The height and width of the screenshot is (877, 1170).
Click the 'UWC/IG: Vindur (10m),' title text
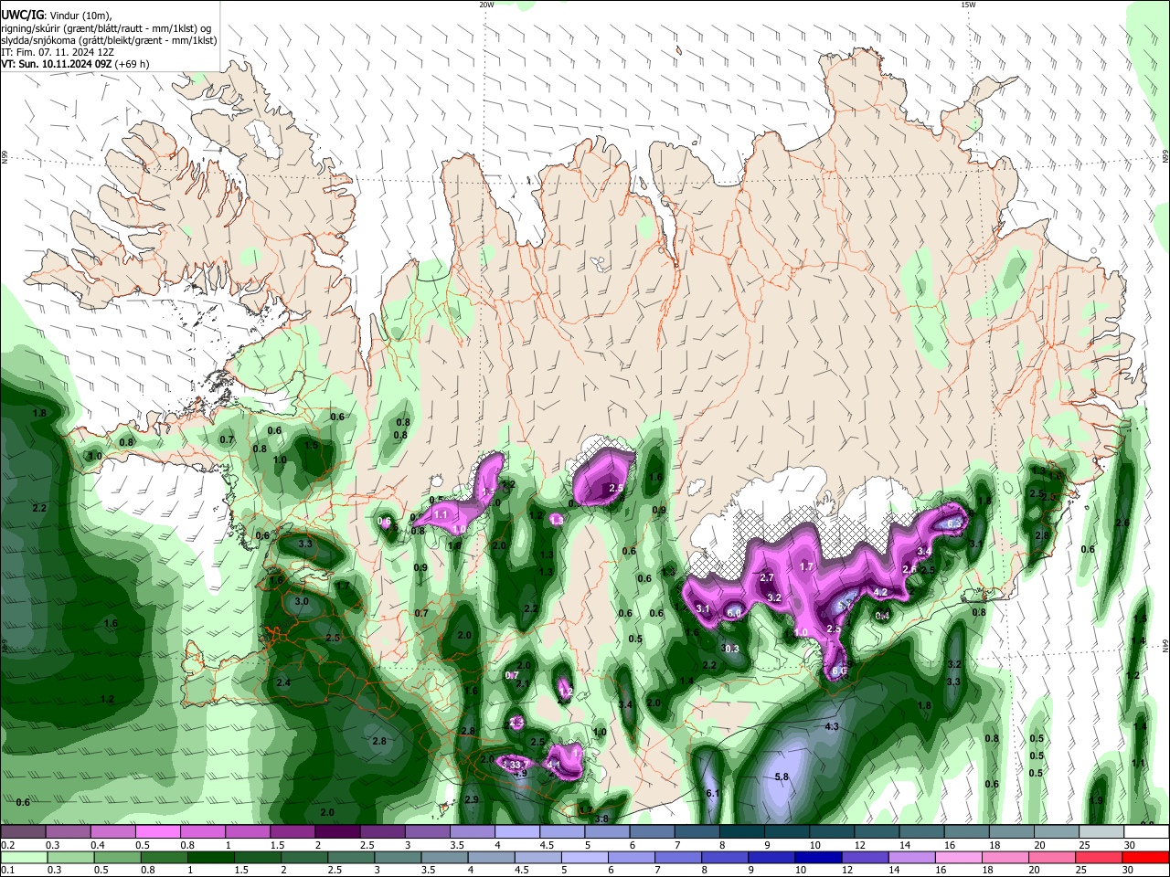coord(56,16)
